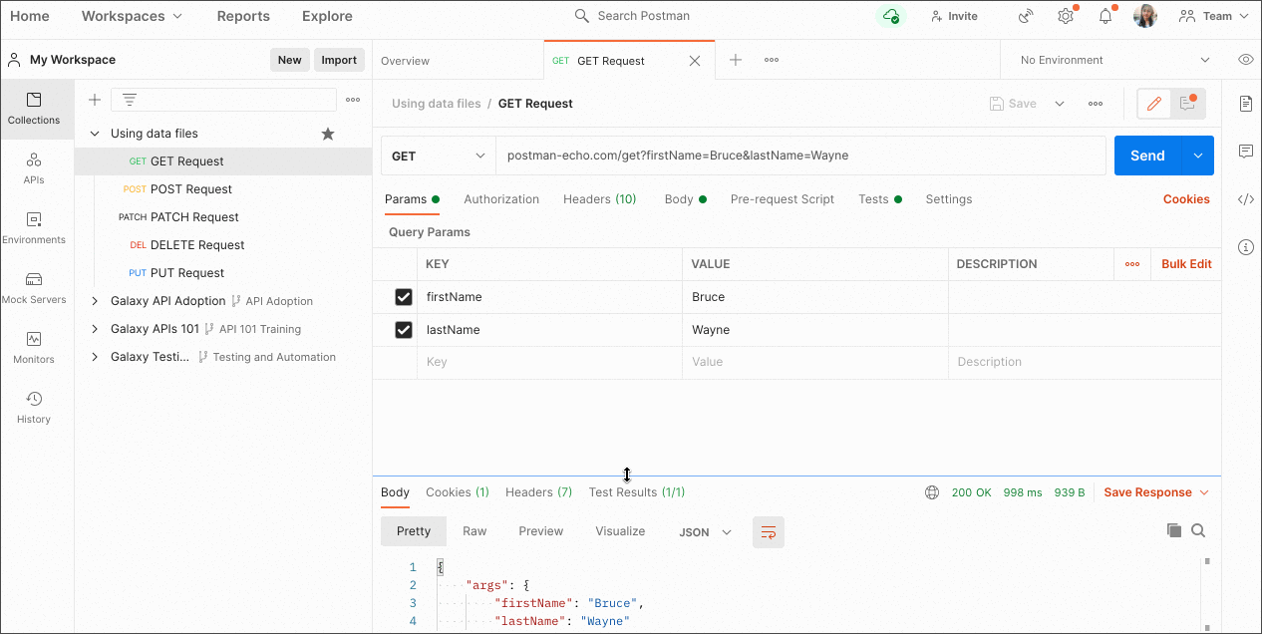
Task: Click the Search Postman field
Action: coord(632,16)
